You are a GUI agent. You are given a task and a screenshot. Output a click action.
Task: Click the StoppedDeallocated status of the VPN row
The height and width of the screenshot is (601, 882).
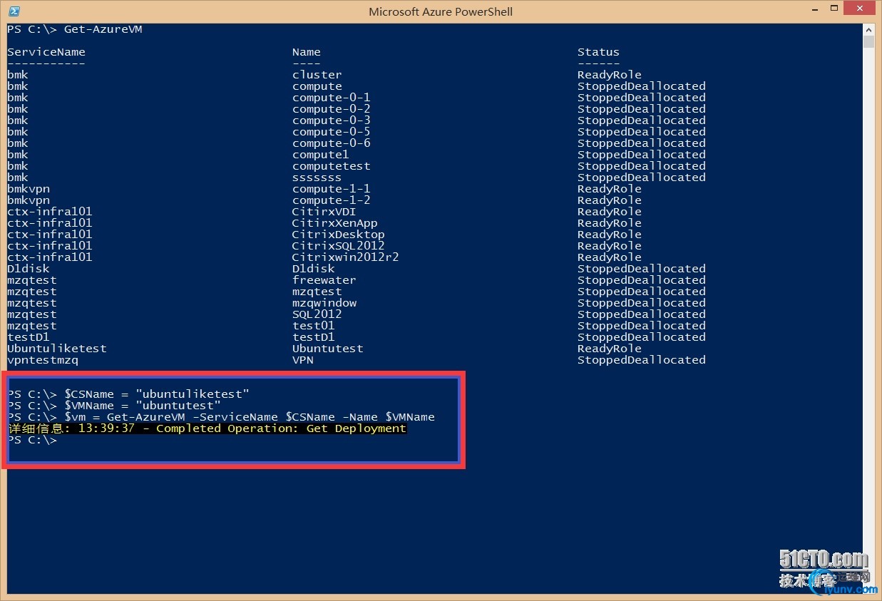(x=642, y=360)
